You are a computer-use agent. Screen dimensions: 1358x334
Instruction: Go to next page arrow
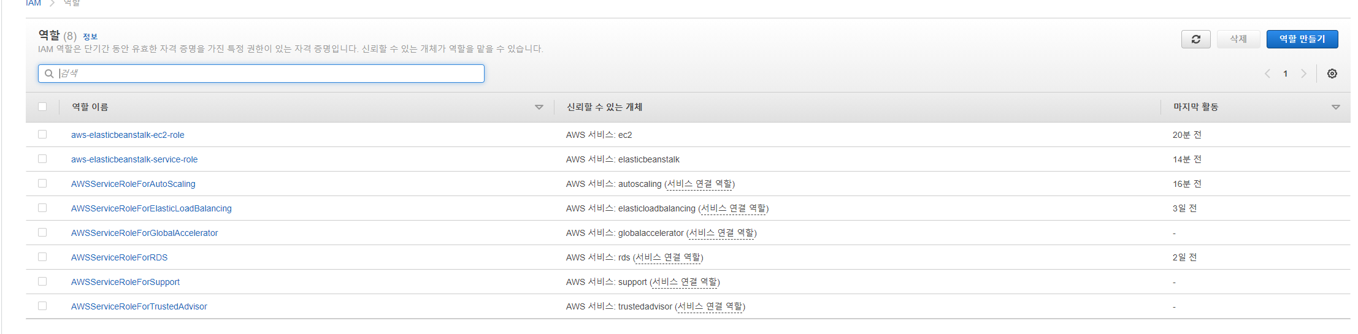(x=1303, y=74)
